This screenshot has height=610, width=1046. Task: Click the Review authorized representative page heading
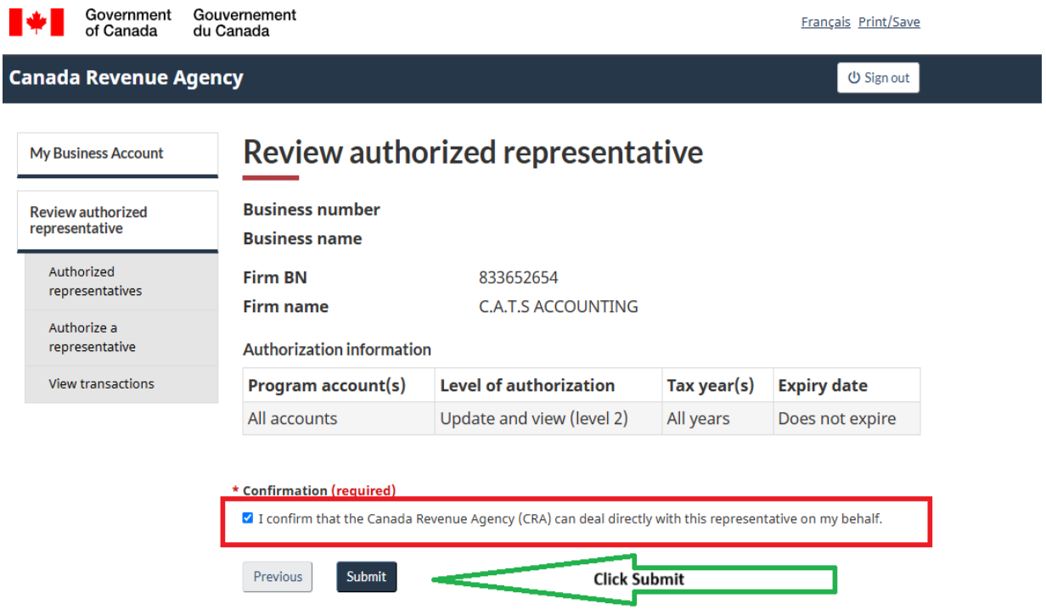[x=473, y=153]
